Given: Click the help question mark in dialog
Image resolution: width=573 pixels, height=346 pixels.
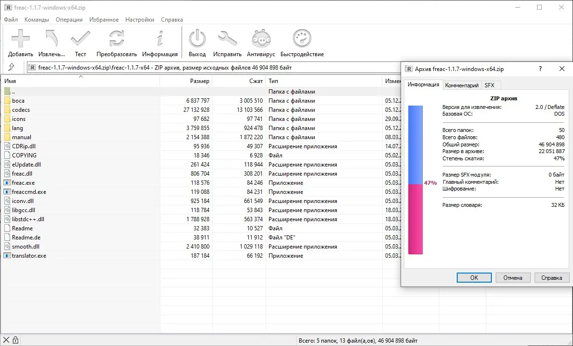Looking at the screenshot, I should (x=540, y=69).
